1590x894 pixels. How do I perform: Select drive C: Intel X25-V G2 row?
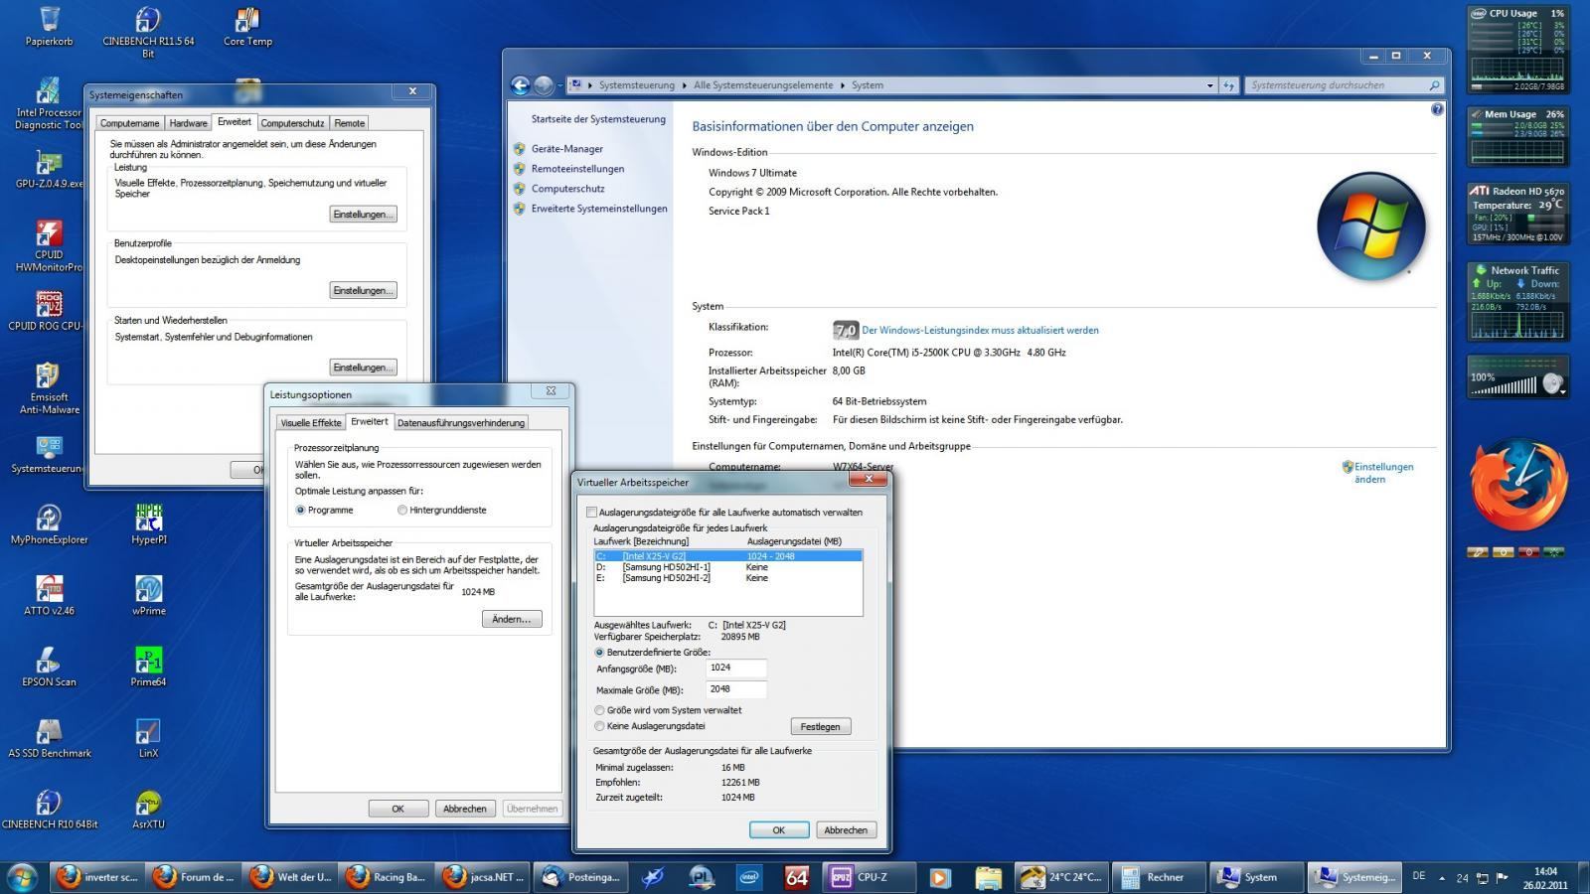tap(727, 556)
